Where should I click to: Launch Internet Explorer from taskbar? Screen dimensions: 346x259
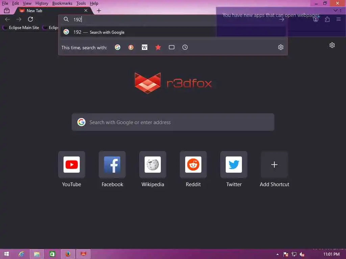pyautogui.click(x=21, y=254)
